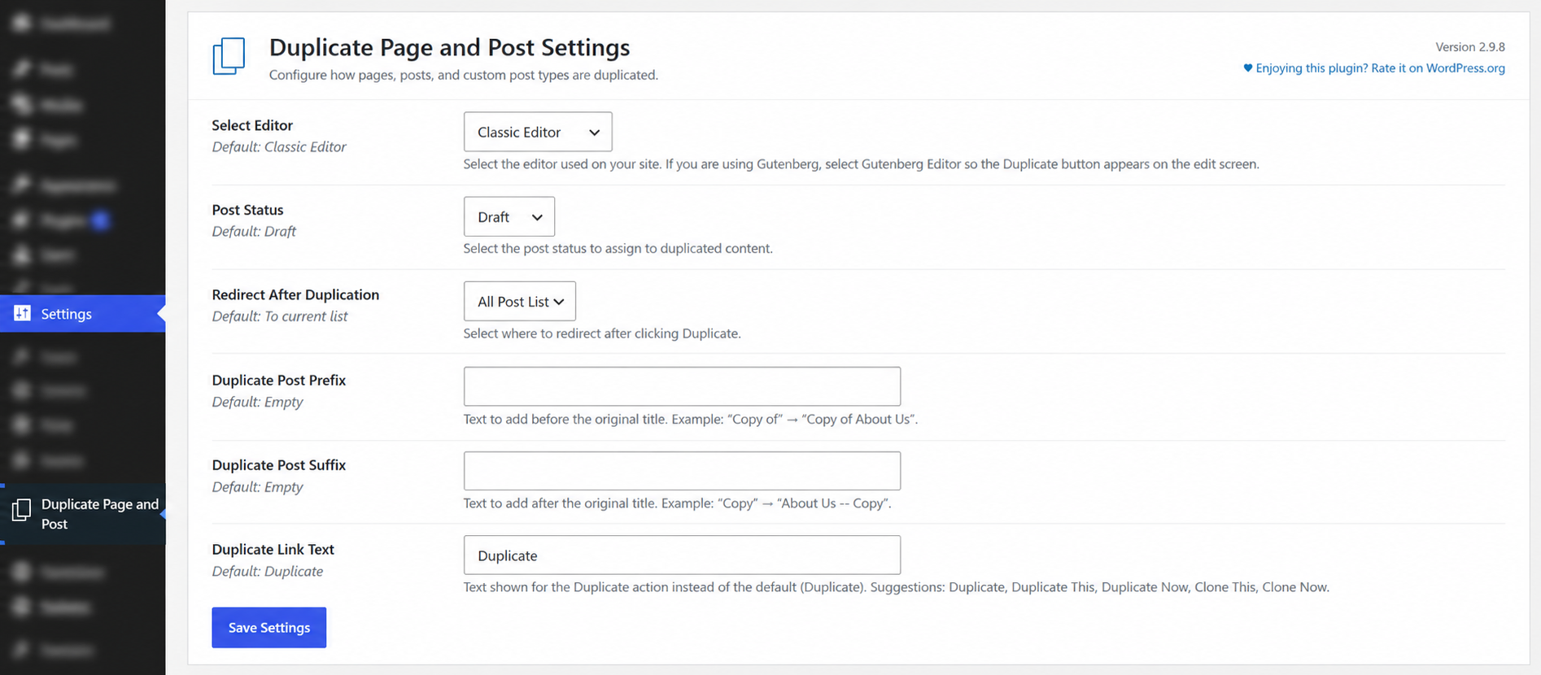
Task: Click the Duplicate Page and Post Settings heading
Action: coord(449,47)
